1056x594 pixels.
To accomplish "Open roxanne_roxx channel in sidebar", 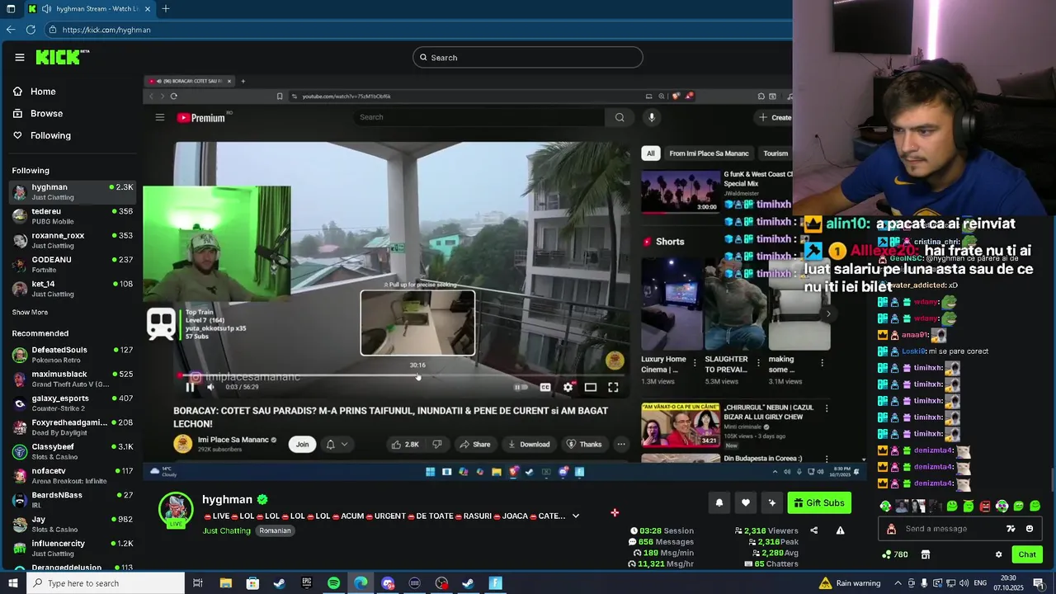I will pos(73,240).
